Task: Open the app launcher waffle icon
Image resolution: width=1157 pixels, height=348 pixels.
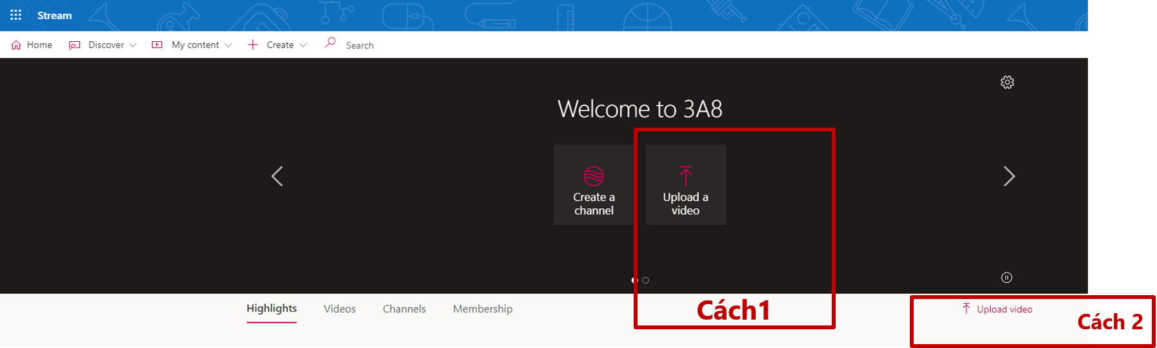Action: coord(15,15)
